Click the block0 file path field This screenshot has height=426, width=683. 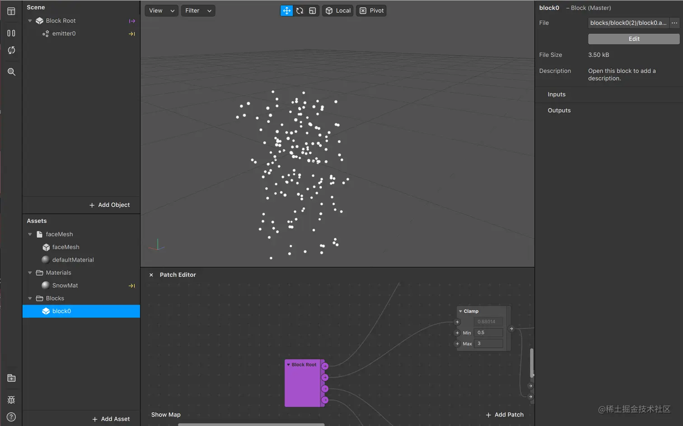point(628,23)
